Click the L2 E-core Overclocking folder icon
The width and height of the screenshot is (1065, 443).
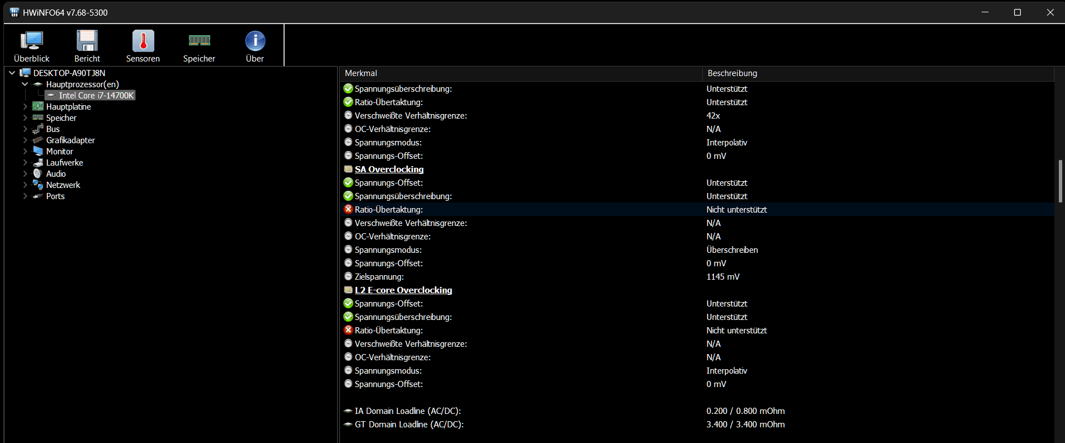348,290
